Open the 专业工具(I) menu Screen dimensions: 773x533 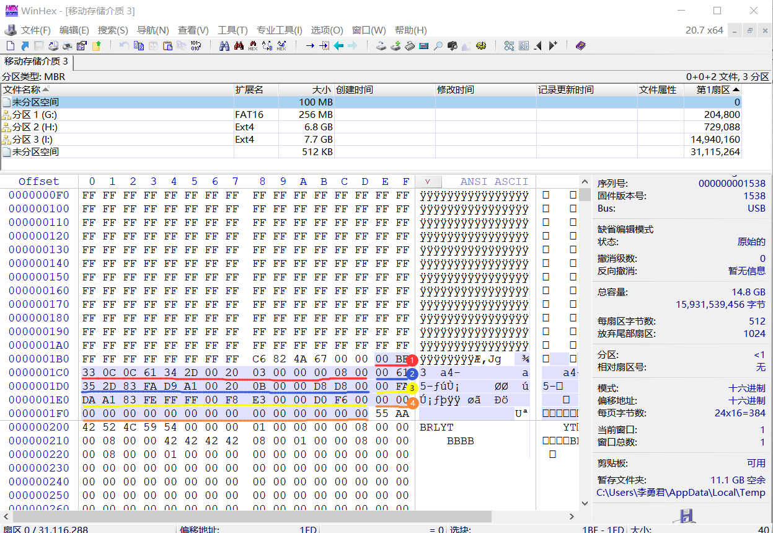coord(280,30)
